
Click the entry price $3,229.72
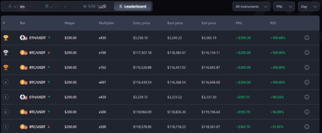click(140, 97)
